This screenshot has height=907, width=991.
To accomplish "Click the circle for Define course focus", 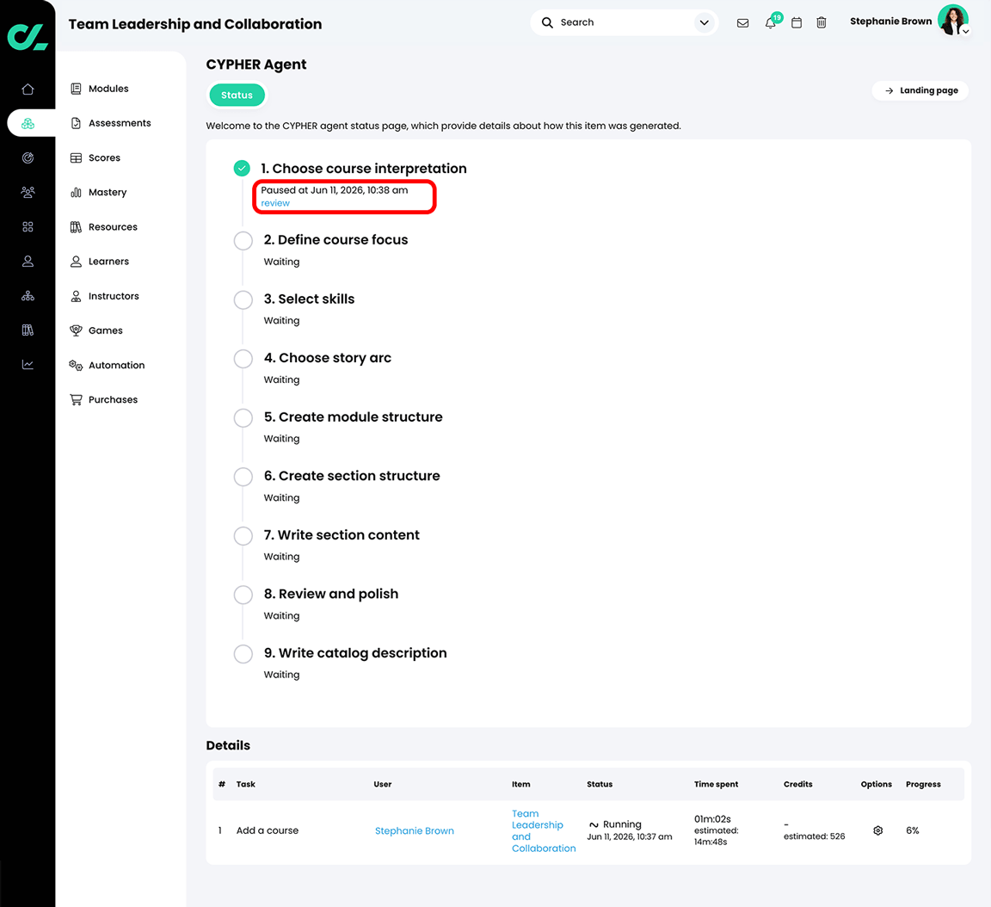I will pyautogui.click(x=243, y=241).
